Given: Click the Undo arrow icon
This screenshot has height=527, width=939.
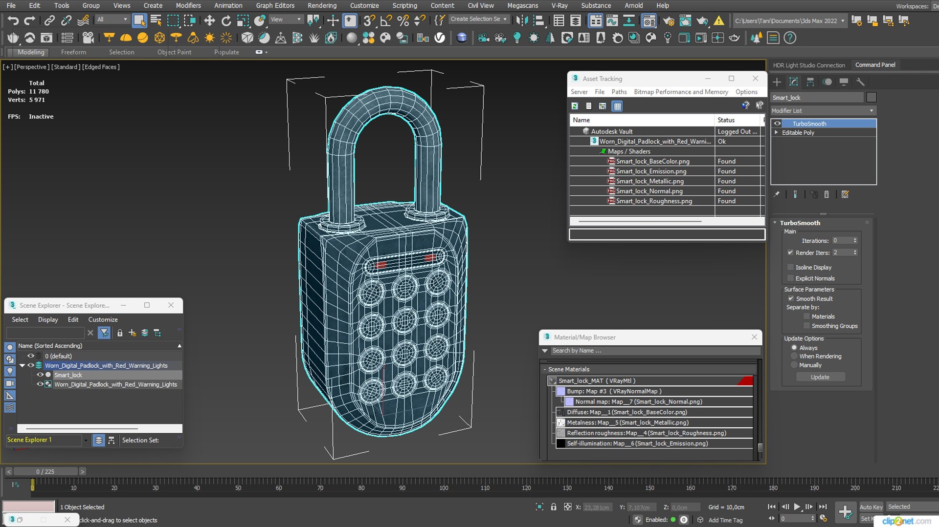Looking at the screenshot, I should click(13, 21).
